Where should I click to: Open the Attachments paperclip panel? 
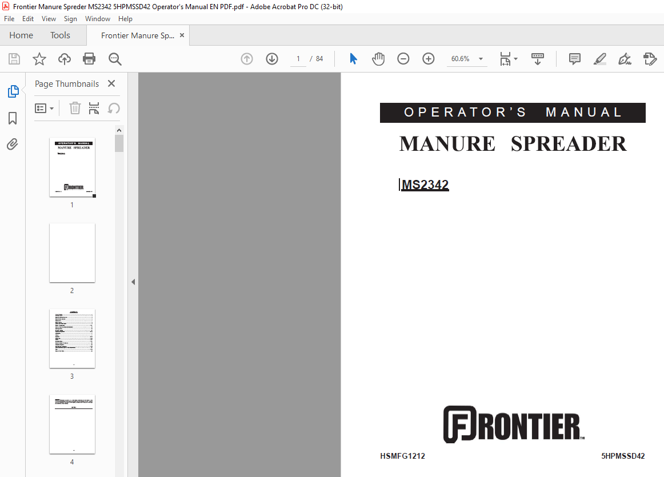point(13,145)
